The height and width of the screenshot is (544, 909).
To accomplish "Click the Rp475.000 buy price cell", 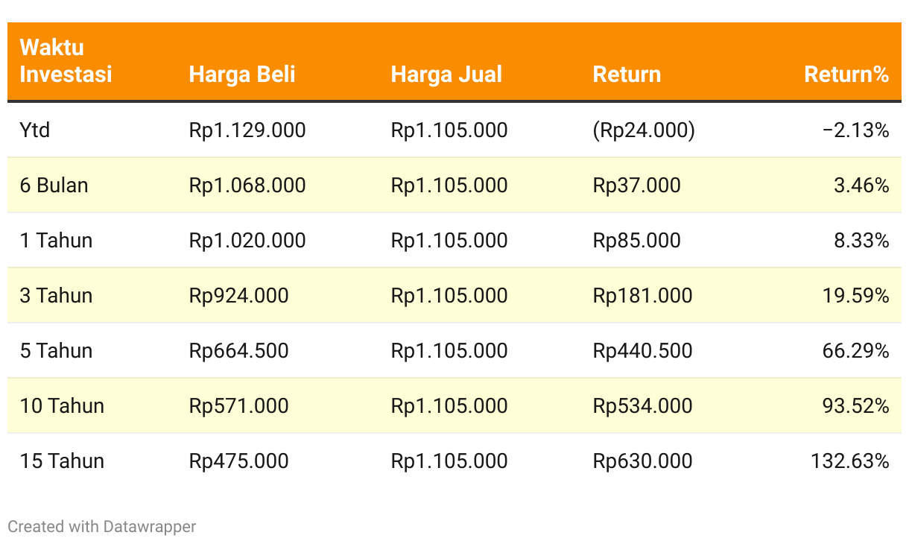I will coord(238,461).
